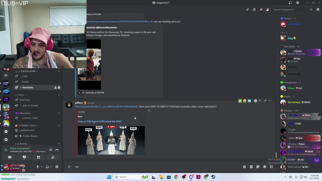Open jeffery's YouTube video link
The width and height of the screenshot is (322, 181).
pyautogui.click(x=107, y=107)
